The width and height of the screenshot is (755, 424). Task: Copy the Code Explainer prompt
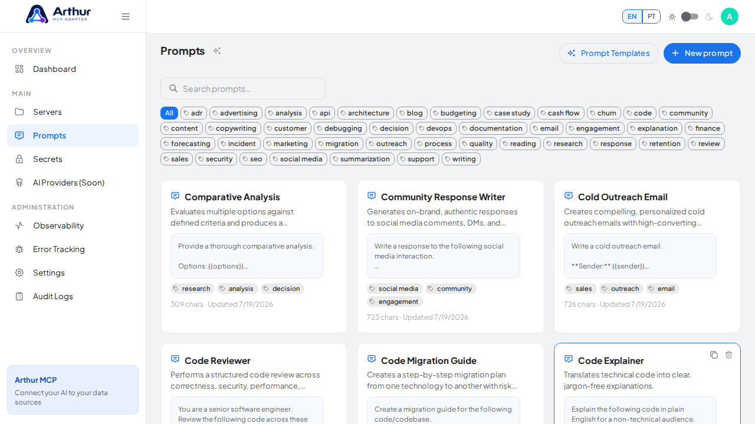click(x=714, y=355)
